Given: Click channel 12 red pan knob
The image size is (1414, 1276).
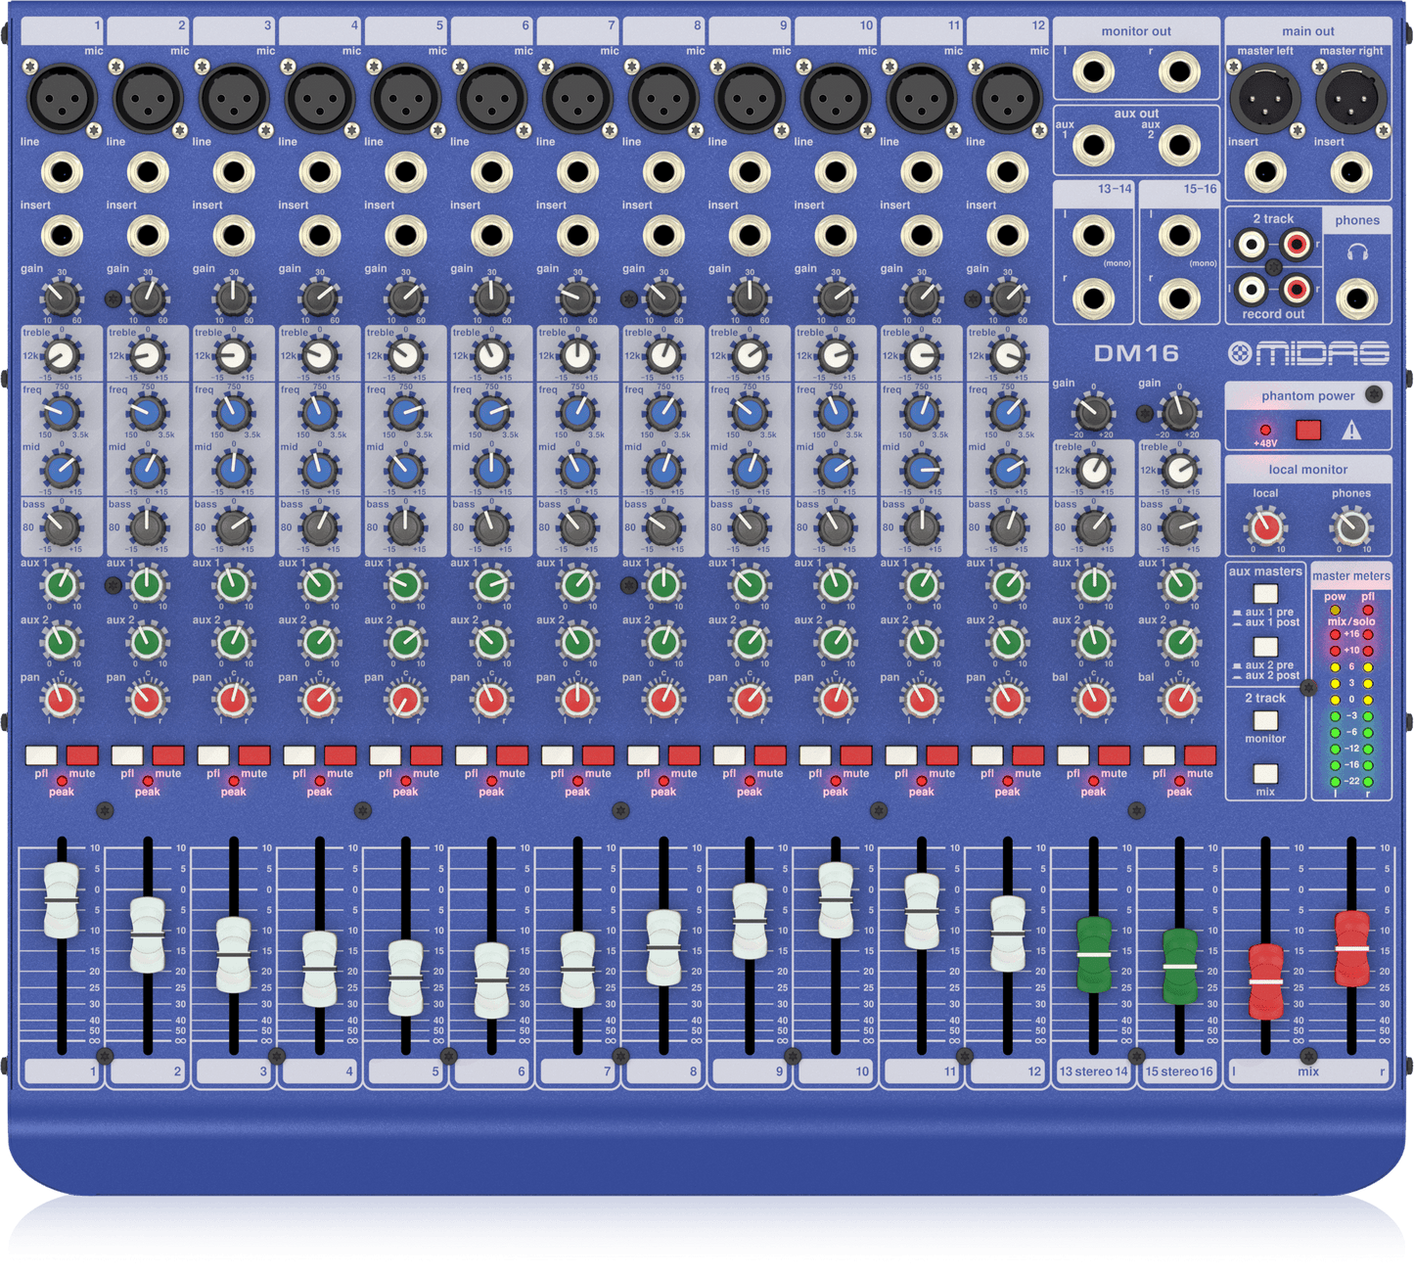Looking at the screenshot, I should click(1007, 700).
